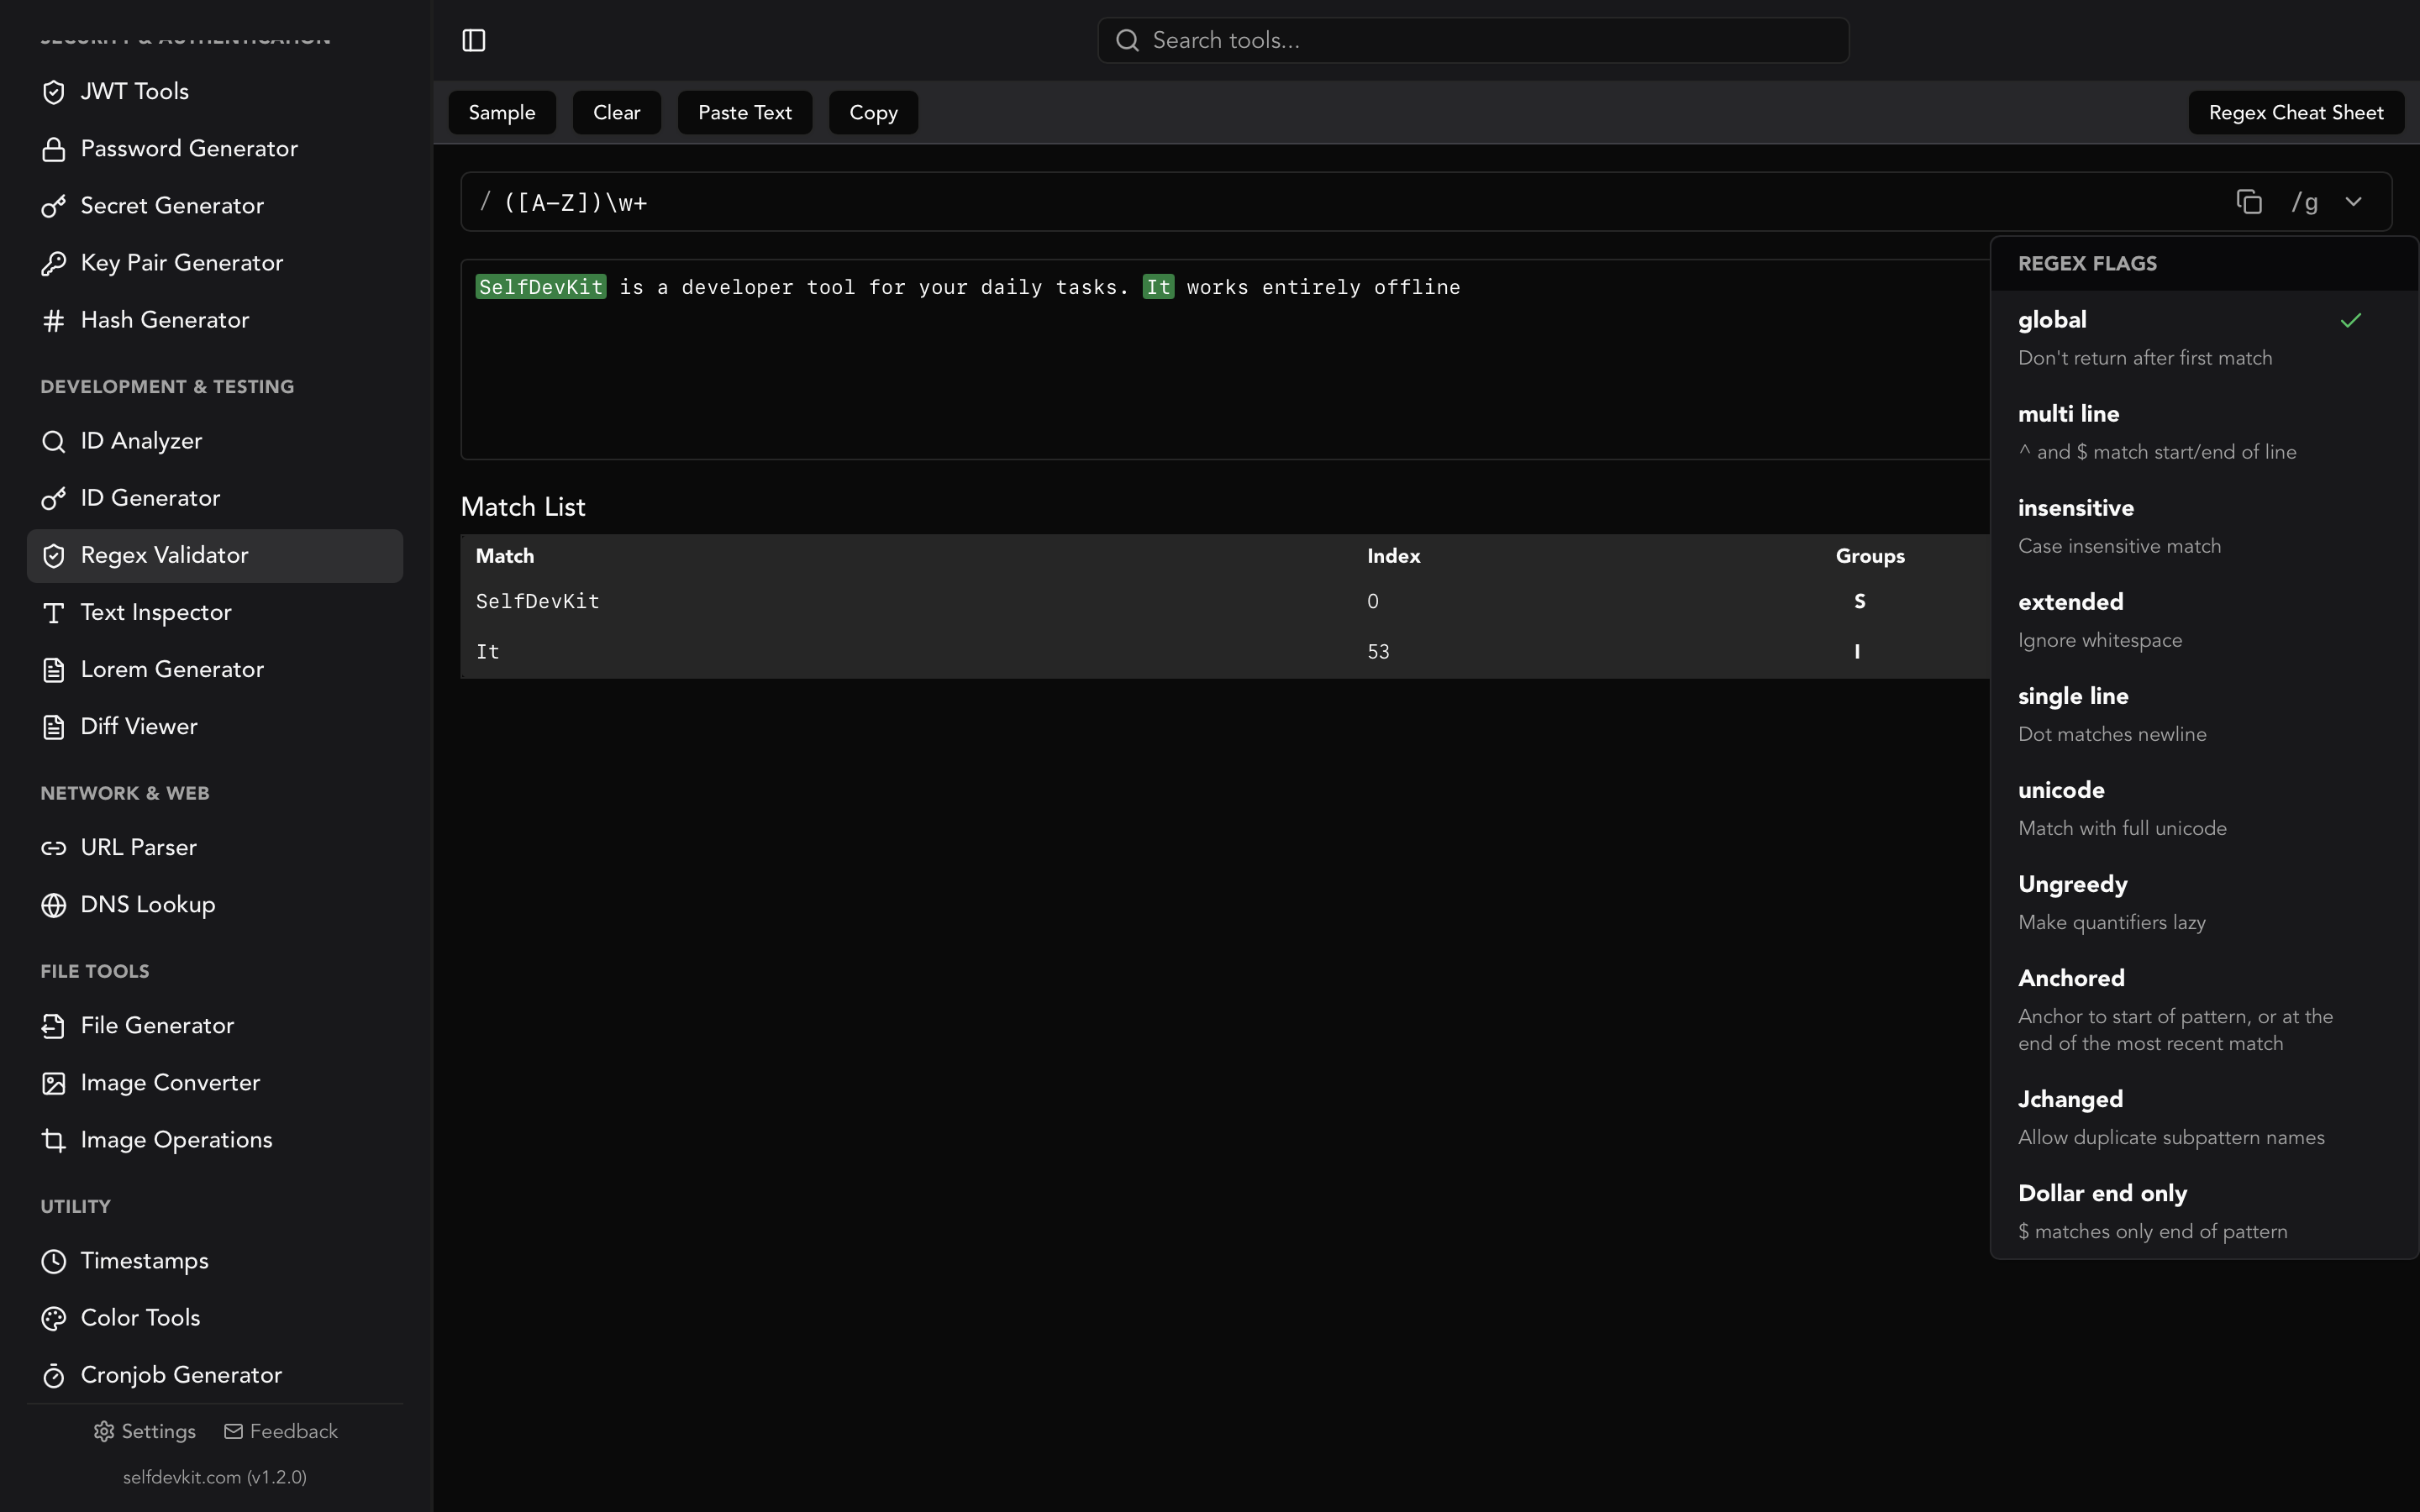Screen dimensions: 2420x1512
Task: Click the Key Pair Generator key icon
Action: (54, 263)
